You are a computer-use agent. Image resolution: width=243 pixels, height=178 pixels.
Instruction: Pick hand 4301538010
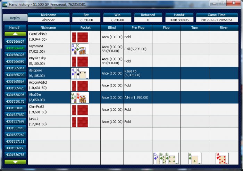point(15,108)
